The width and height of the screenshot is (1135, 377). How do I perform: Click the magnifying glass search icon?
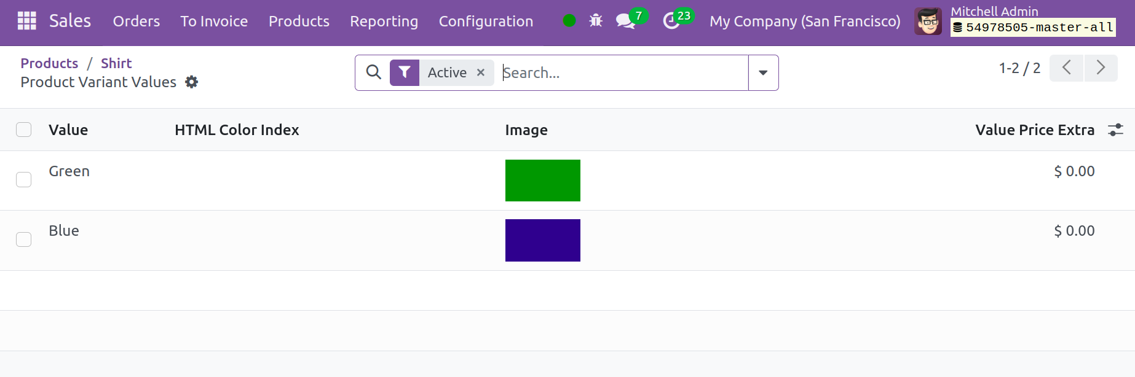click(373, 72)
